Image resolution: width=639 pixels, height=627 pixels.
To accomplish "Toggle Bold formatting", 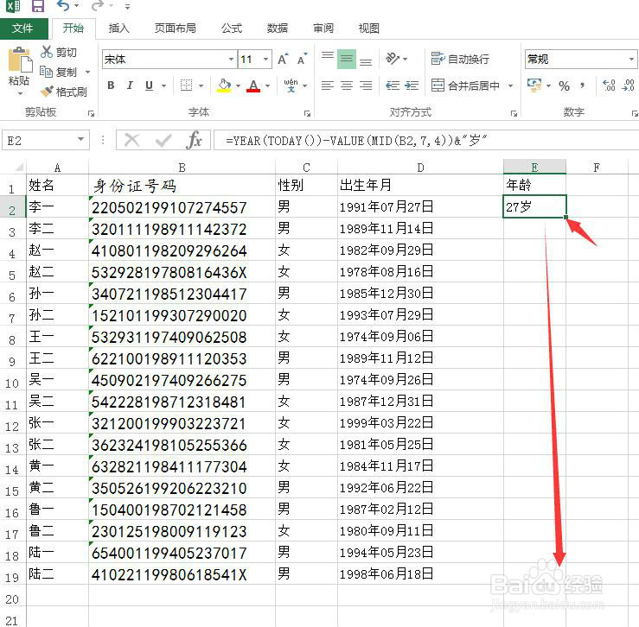I will [111, 85].
